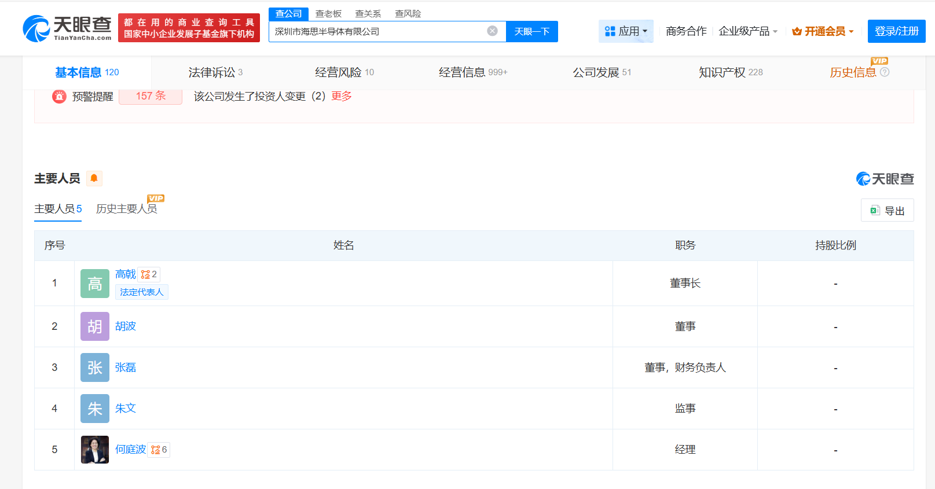This screenshot has height=489, width=935.
Task: Click the 职务 column header
Action: [685, 245]
